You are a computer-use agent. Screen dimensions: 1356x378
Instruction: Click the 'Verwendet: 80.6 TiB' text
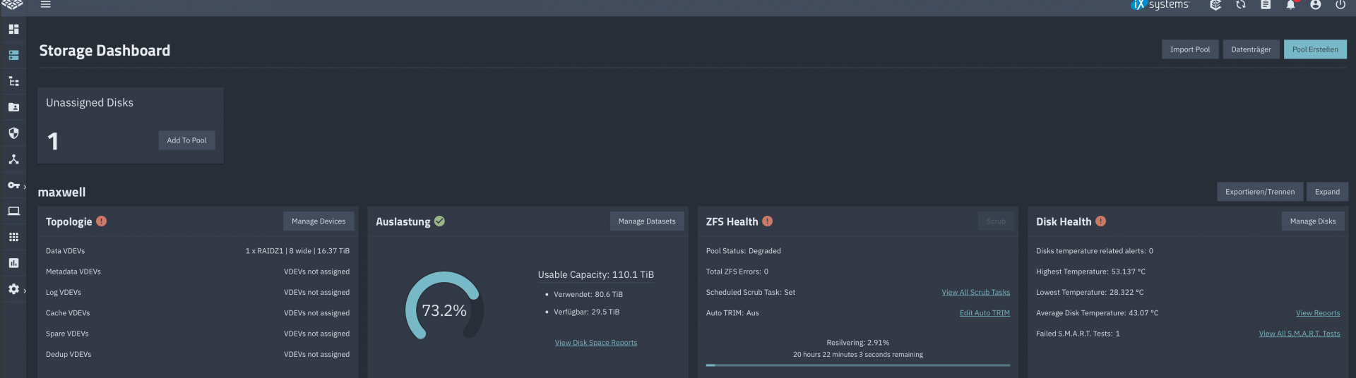(588, 295)
